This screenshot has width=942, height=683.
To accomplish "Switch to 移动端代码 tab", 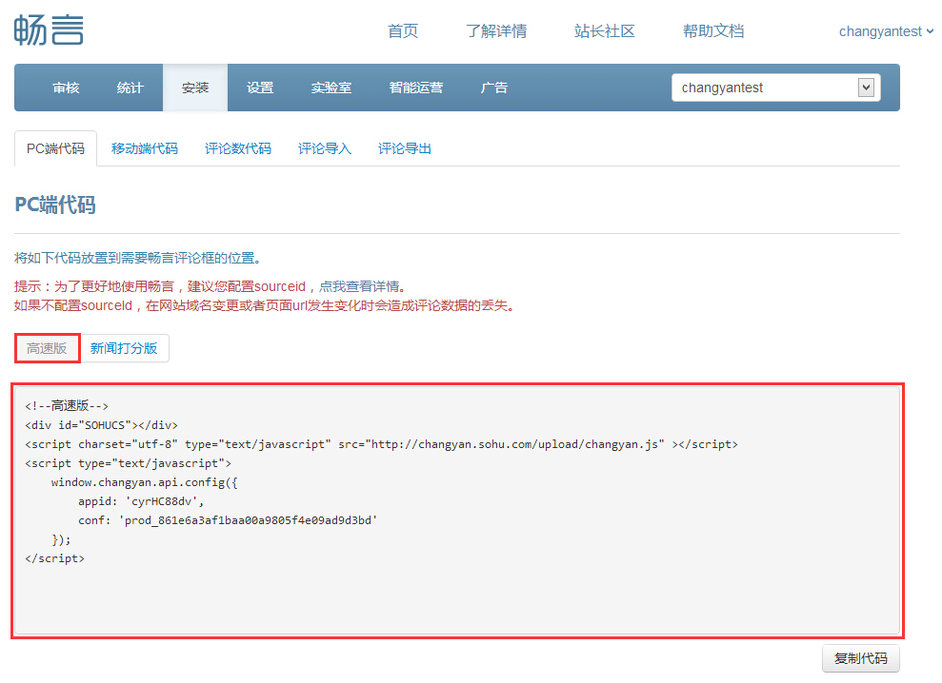I will [145, 148].
